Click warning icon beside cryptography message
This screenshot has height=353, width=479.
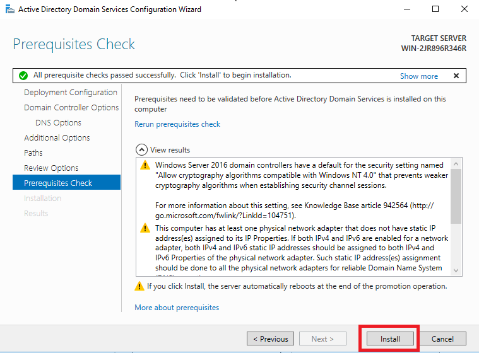pos(145,165)
